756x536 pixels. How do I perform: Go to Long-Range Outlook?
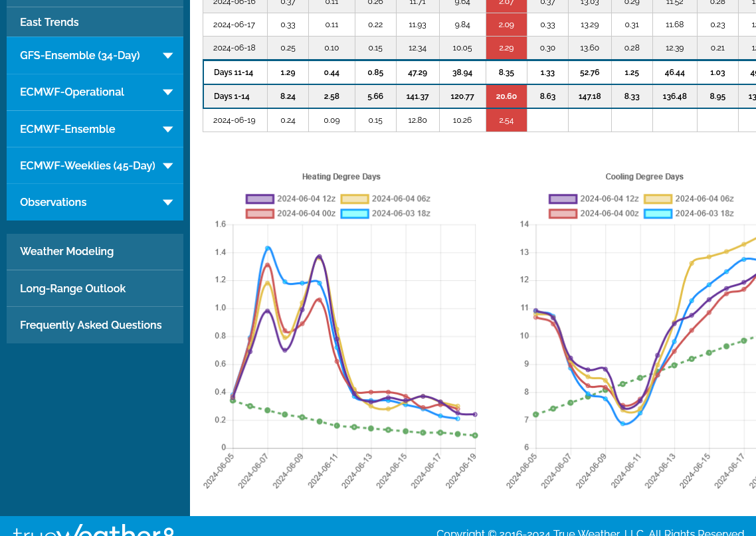point(72,288)
